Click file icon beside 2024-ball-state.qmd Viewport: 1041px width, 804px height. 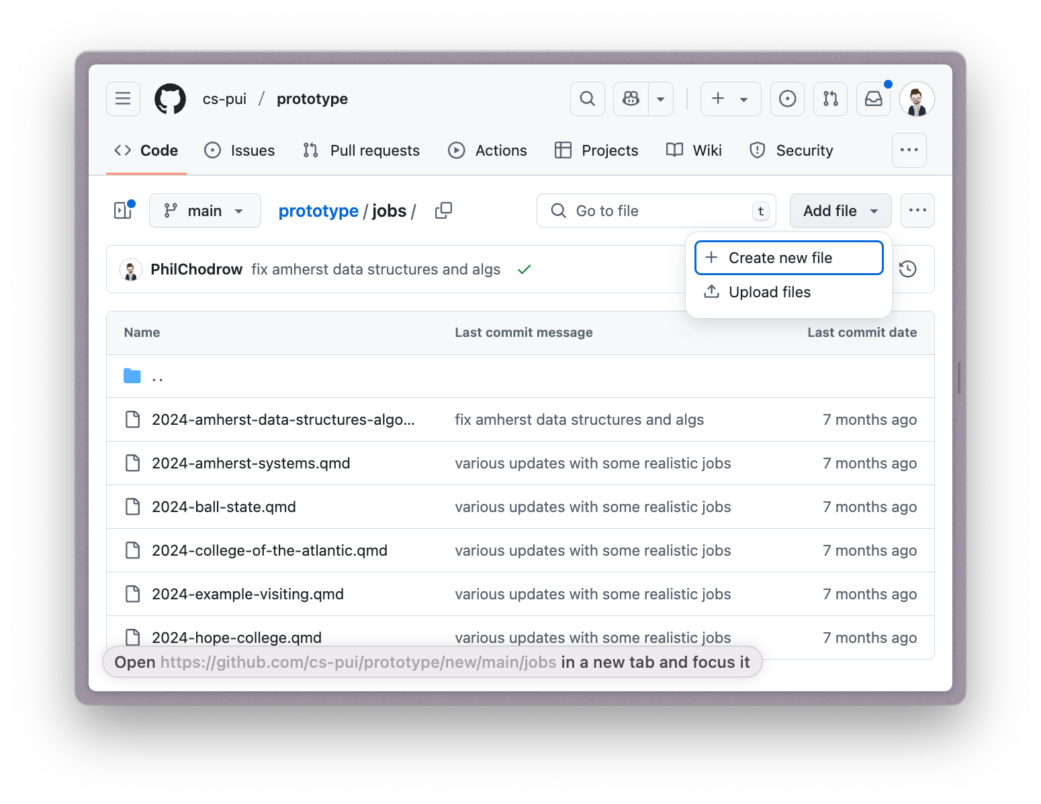pyautogui.click(x=133, y=507)
